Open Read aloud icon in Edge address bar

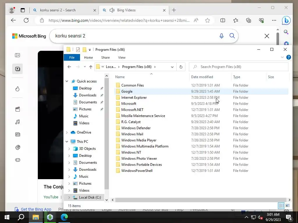[196, 20]
